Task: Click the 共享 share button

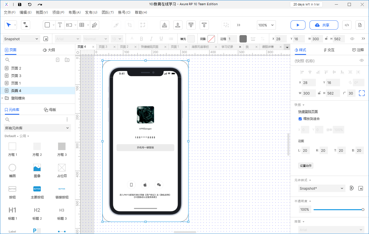Action: 324,25
